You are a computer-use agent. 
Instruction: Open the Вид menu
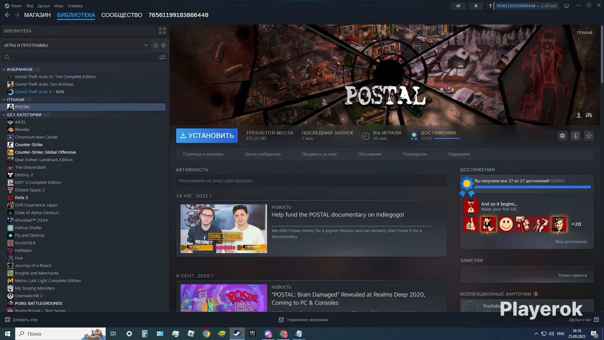pyautogui.click(x=30, y=6)
